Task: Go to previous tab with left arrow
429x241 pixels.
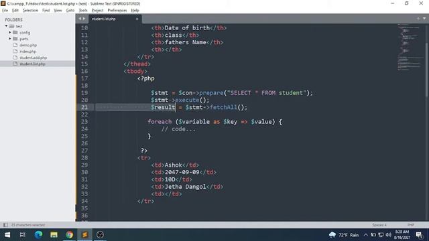Action: 80,19
